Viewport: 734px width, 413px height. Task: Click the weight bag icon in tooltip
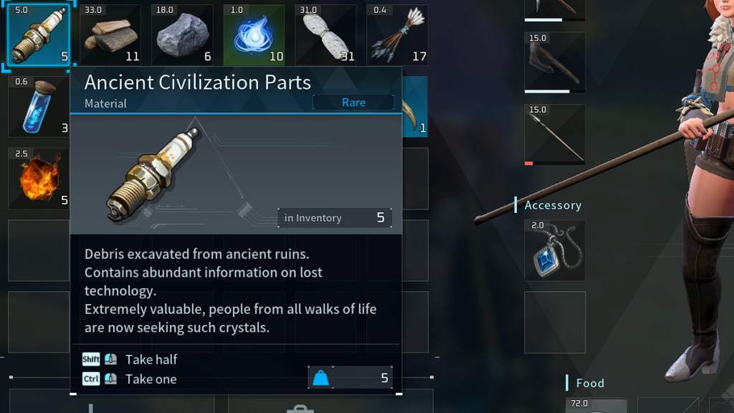point(320,378)
